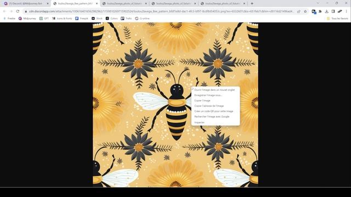Image resolution: width=351 pixels, height=197 pixels.
Task: View site information lock icon
Action: click(26, 11)
